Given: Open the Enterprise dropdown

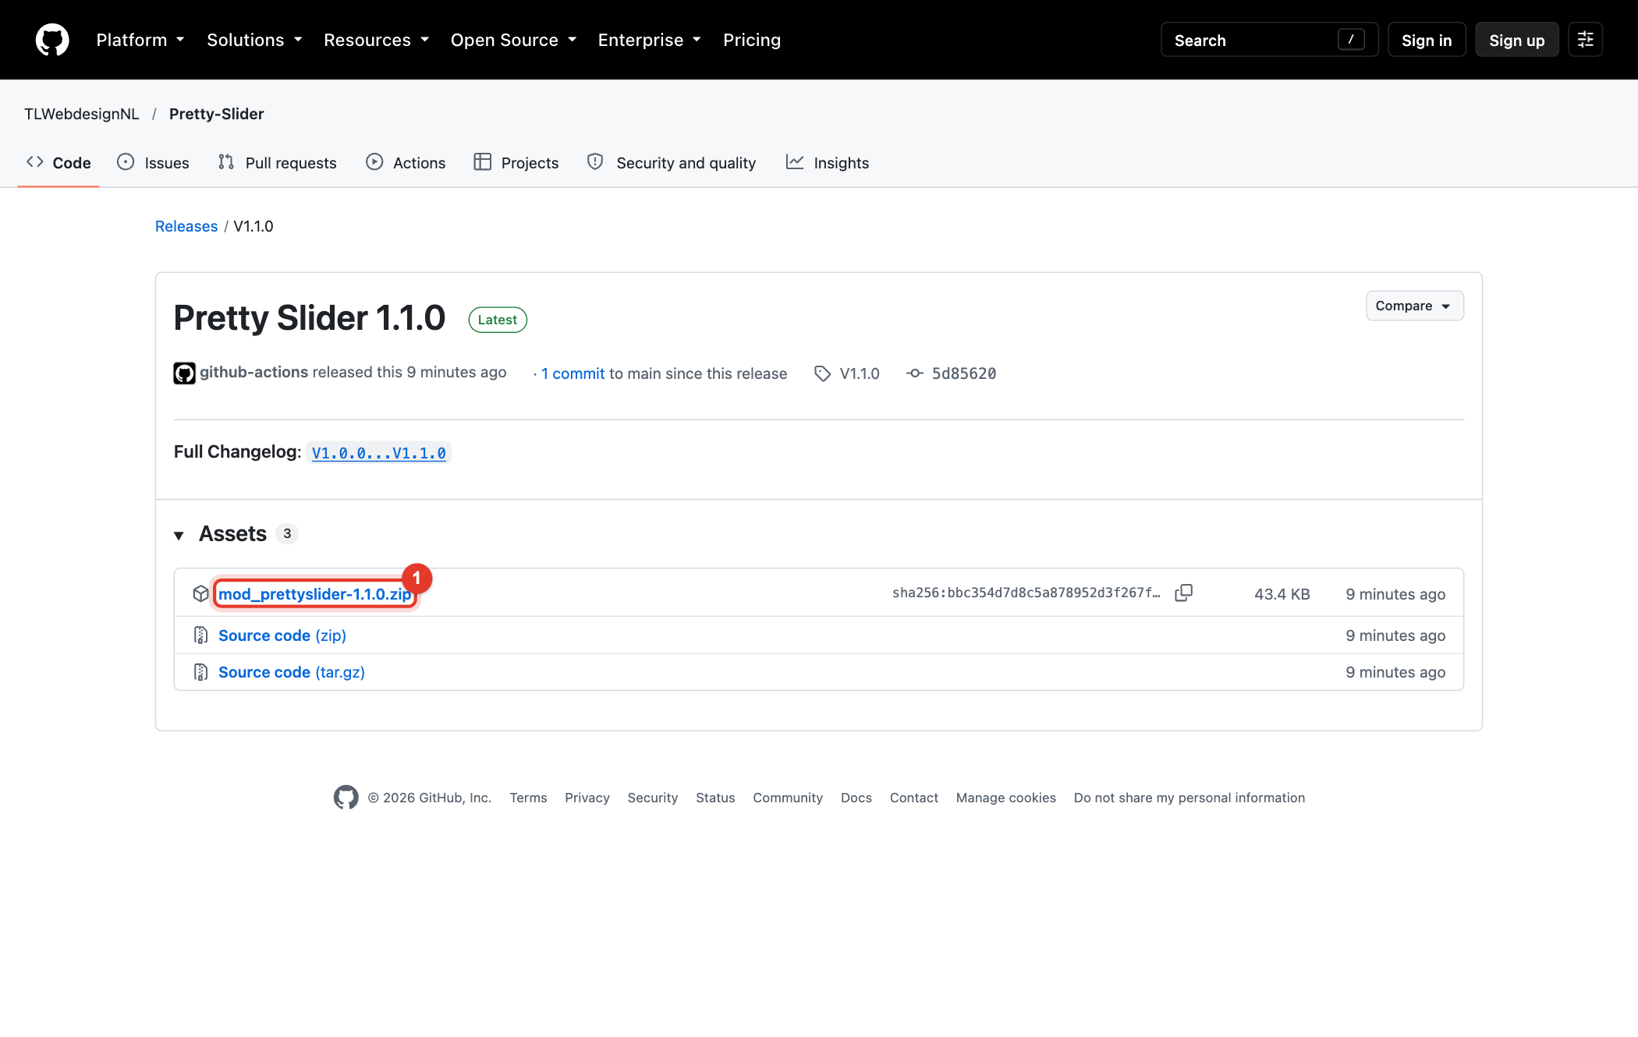Looking at the screenshot, I should click(x=650, y=40).
